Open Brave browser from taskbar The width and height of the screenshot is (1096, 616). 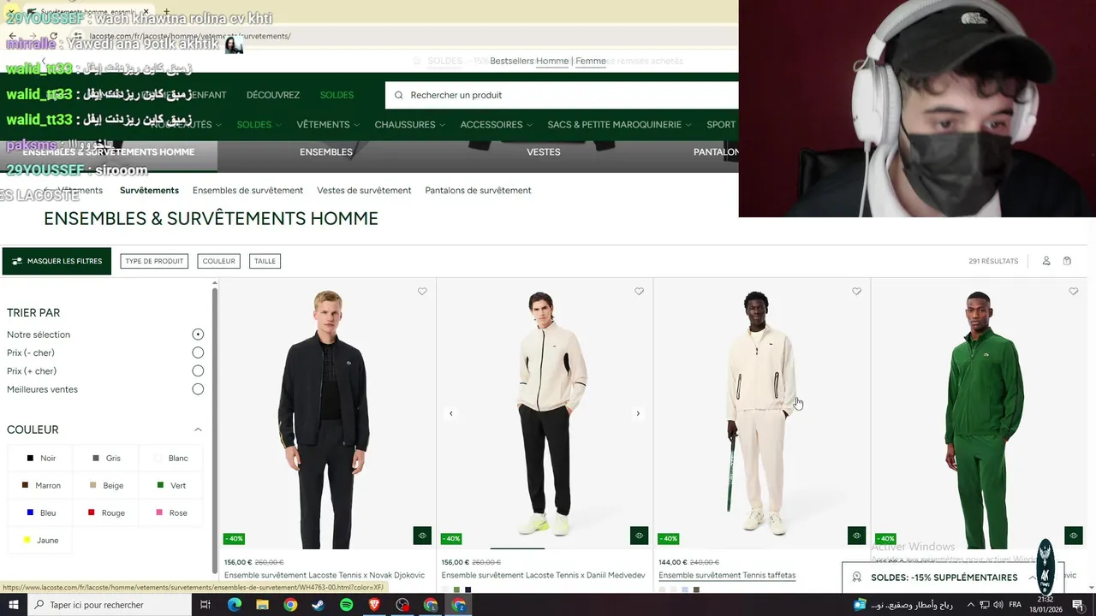pos(374,605)
